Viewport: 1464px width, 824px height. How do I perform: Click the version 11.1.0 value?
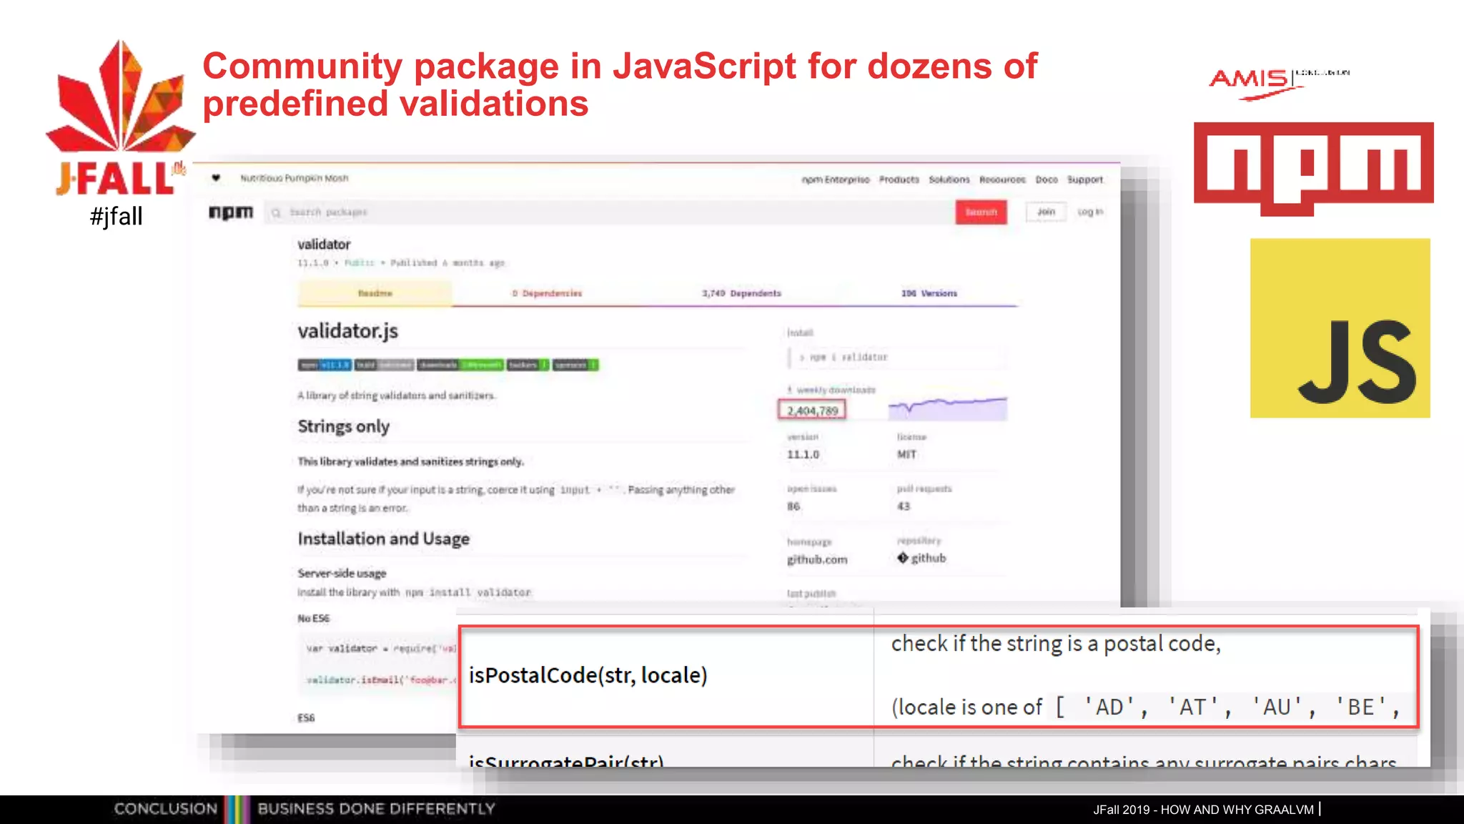[803, 454]
